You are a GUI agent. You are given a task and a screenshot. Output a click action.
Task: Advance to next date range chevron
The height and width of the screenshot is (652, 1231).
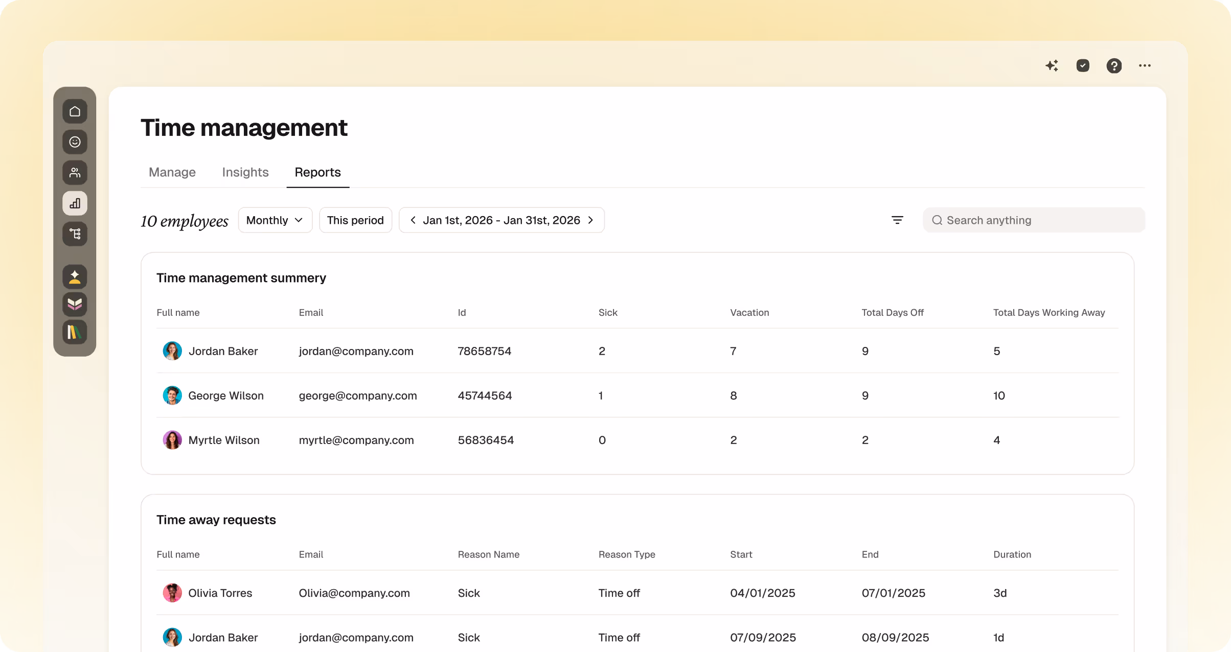(x=591, y=220)
